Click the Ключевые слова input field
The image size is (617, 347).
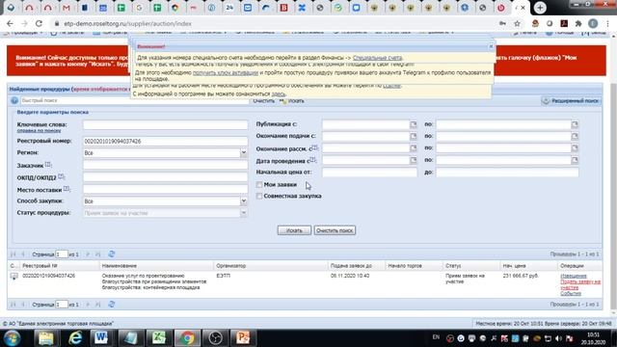165,124
